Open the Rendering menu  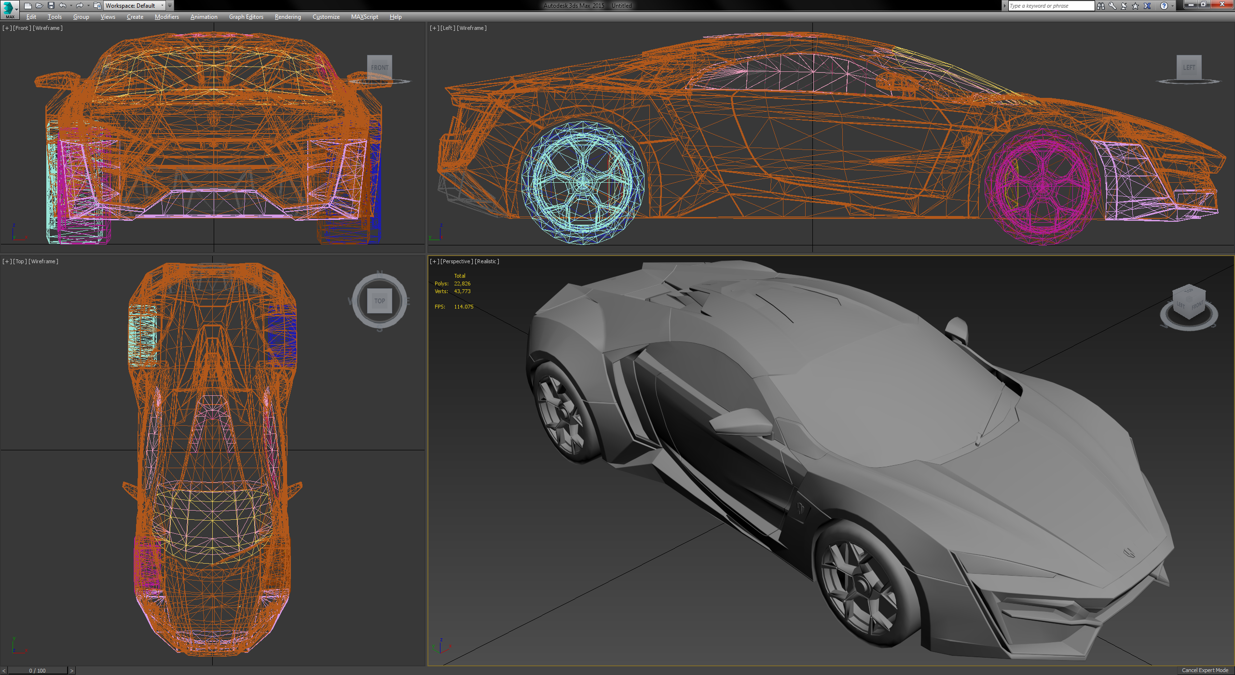coord(287,16)
